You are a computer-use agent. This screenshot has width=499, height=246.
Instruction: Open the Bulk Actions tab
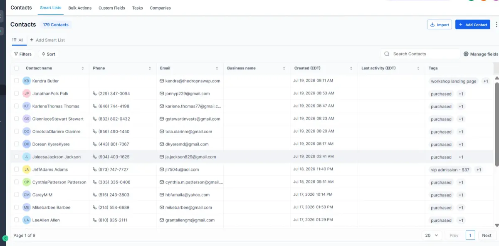click(80, 8)
